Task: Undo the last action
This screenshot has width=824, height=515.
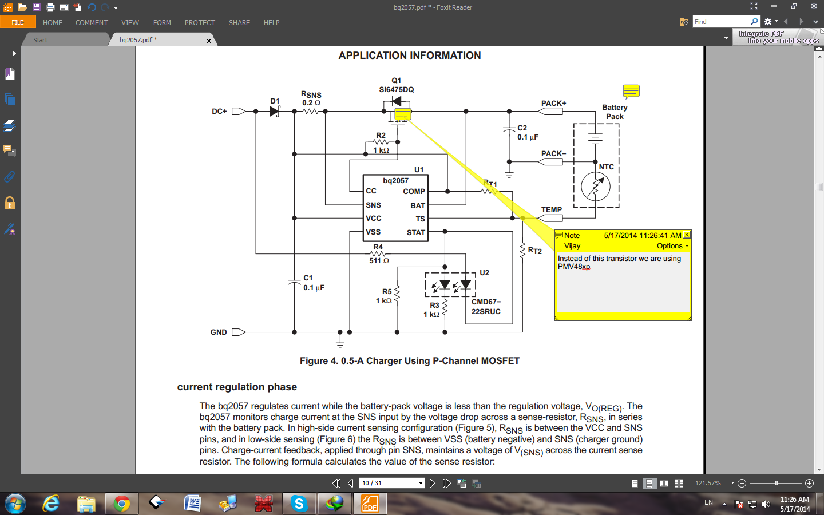Action: (x=92, y=7)
